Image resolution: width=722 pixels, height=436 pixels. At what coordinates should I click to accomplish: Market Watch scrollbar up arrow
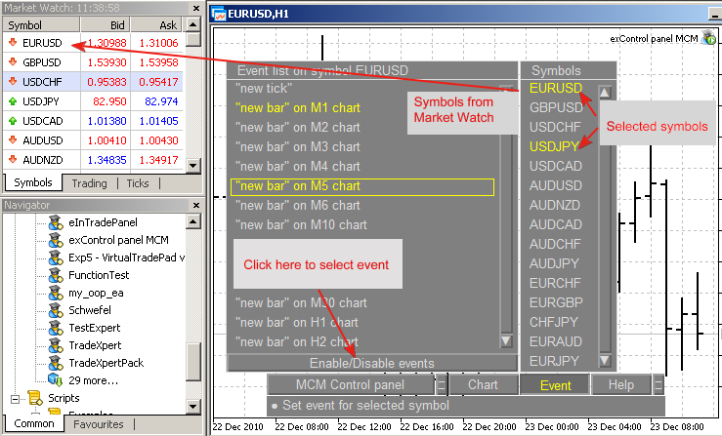pos(193,24)
